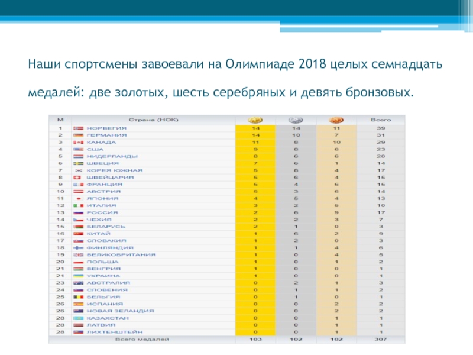Click the Norway flag icon

pos(79,128)
